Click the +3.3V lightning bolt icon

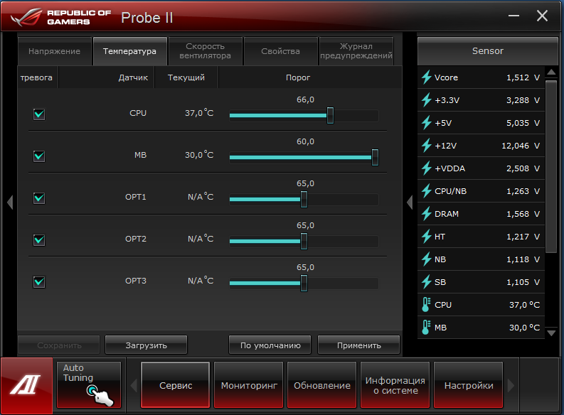click(x=427, y=100)
